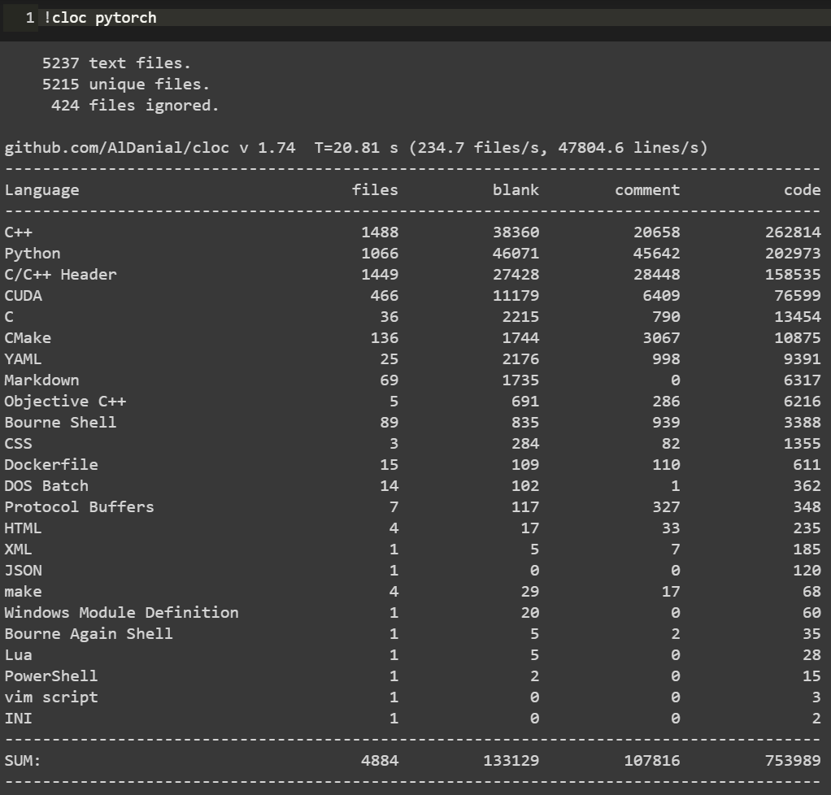Click the code cell containing '!cloc pytorch'
This screenshot has height=795, width=831.
pyautogui.click(x=407, y=18)
